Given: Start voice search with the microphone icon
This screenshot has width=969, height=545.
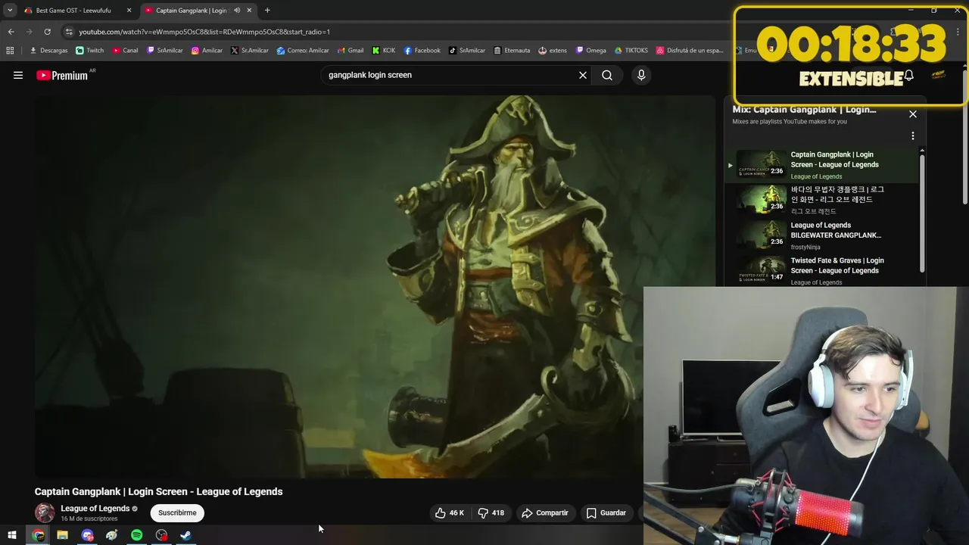Looking at the screenshot, I should (x=641, y=75).
